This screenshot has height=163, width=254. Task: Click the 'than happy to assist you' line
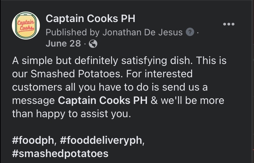point(71,114)
